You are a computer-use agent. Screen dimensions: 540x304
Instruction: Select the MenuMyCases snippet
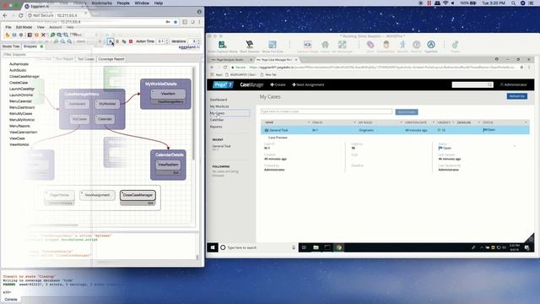pos(21,114)
